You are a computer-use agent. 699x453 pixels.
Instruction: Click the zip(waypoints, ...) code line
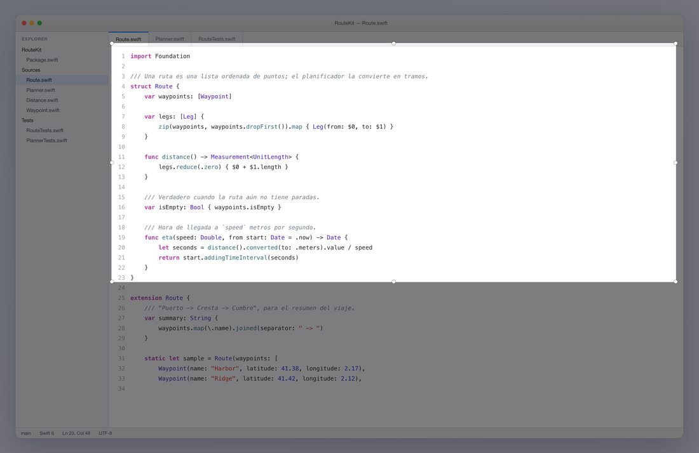point(276,127)
